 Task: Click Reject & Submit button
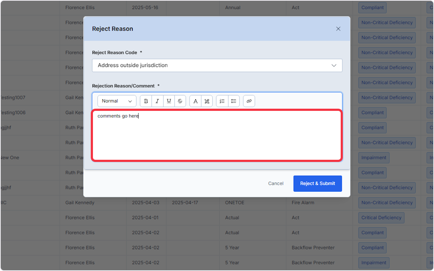coord(318,184)
